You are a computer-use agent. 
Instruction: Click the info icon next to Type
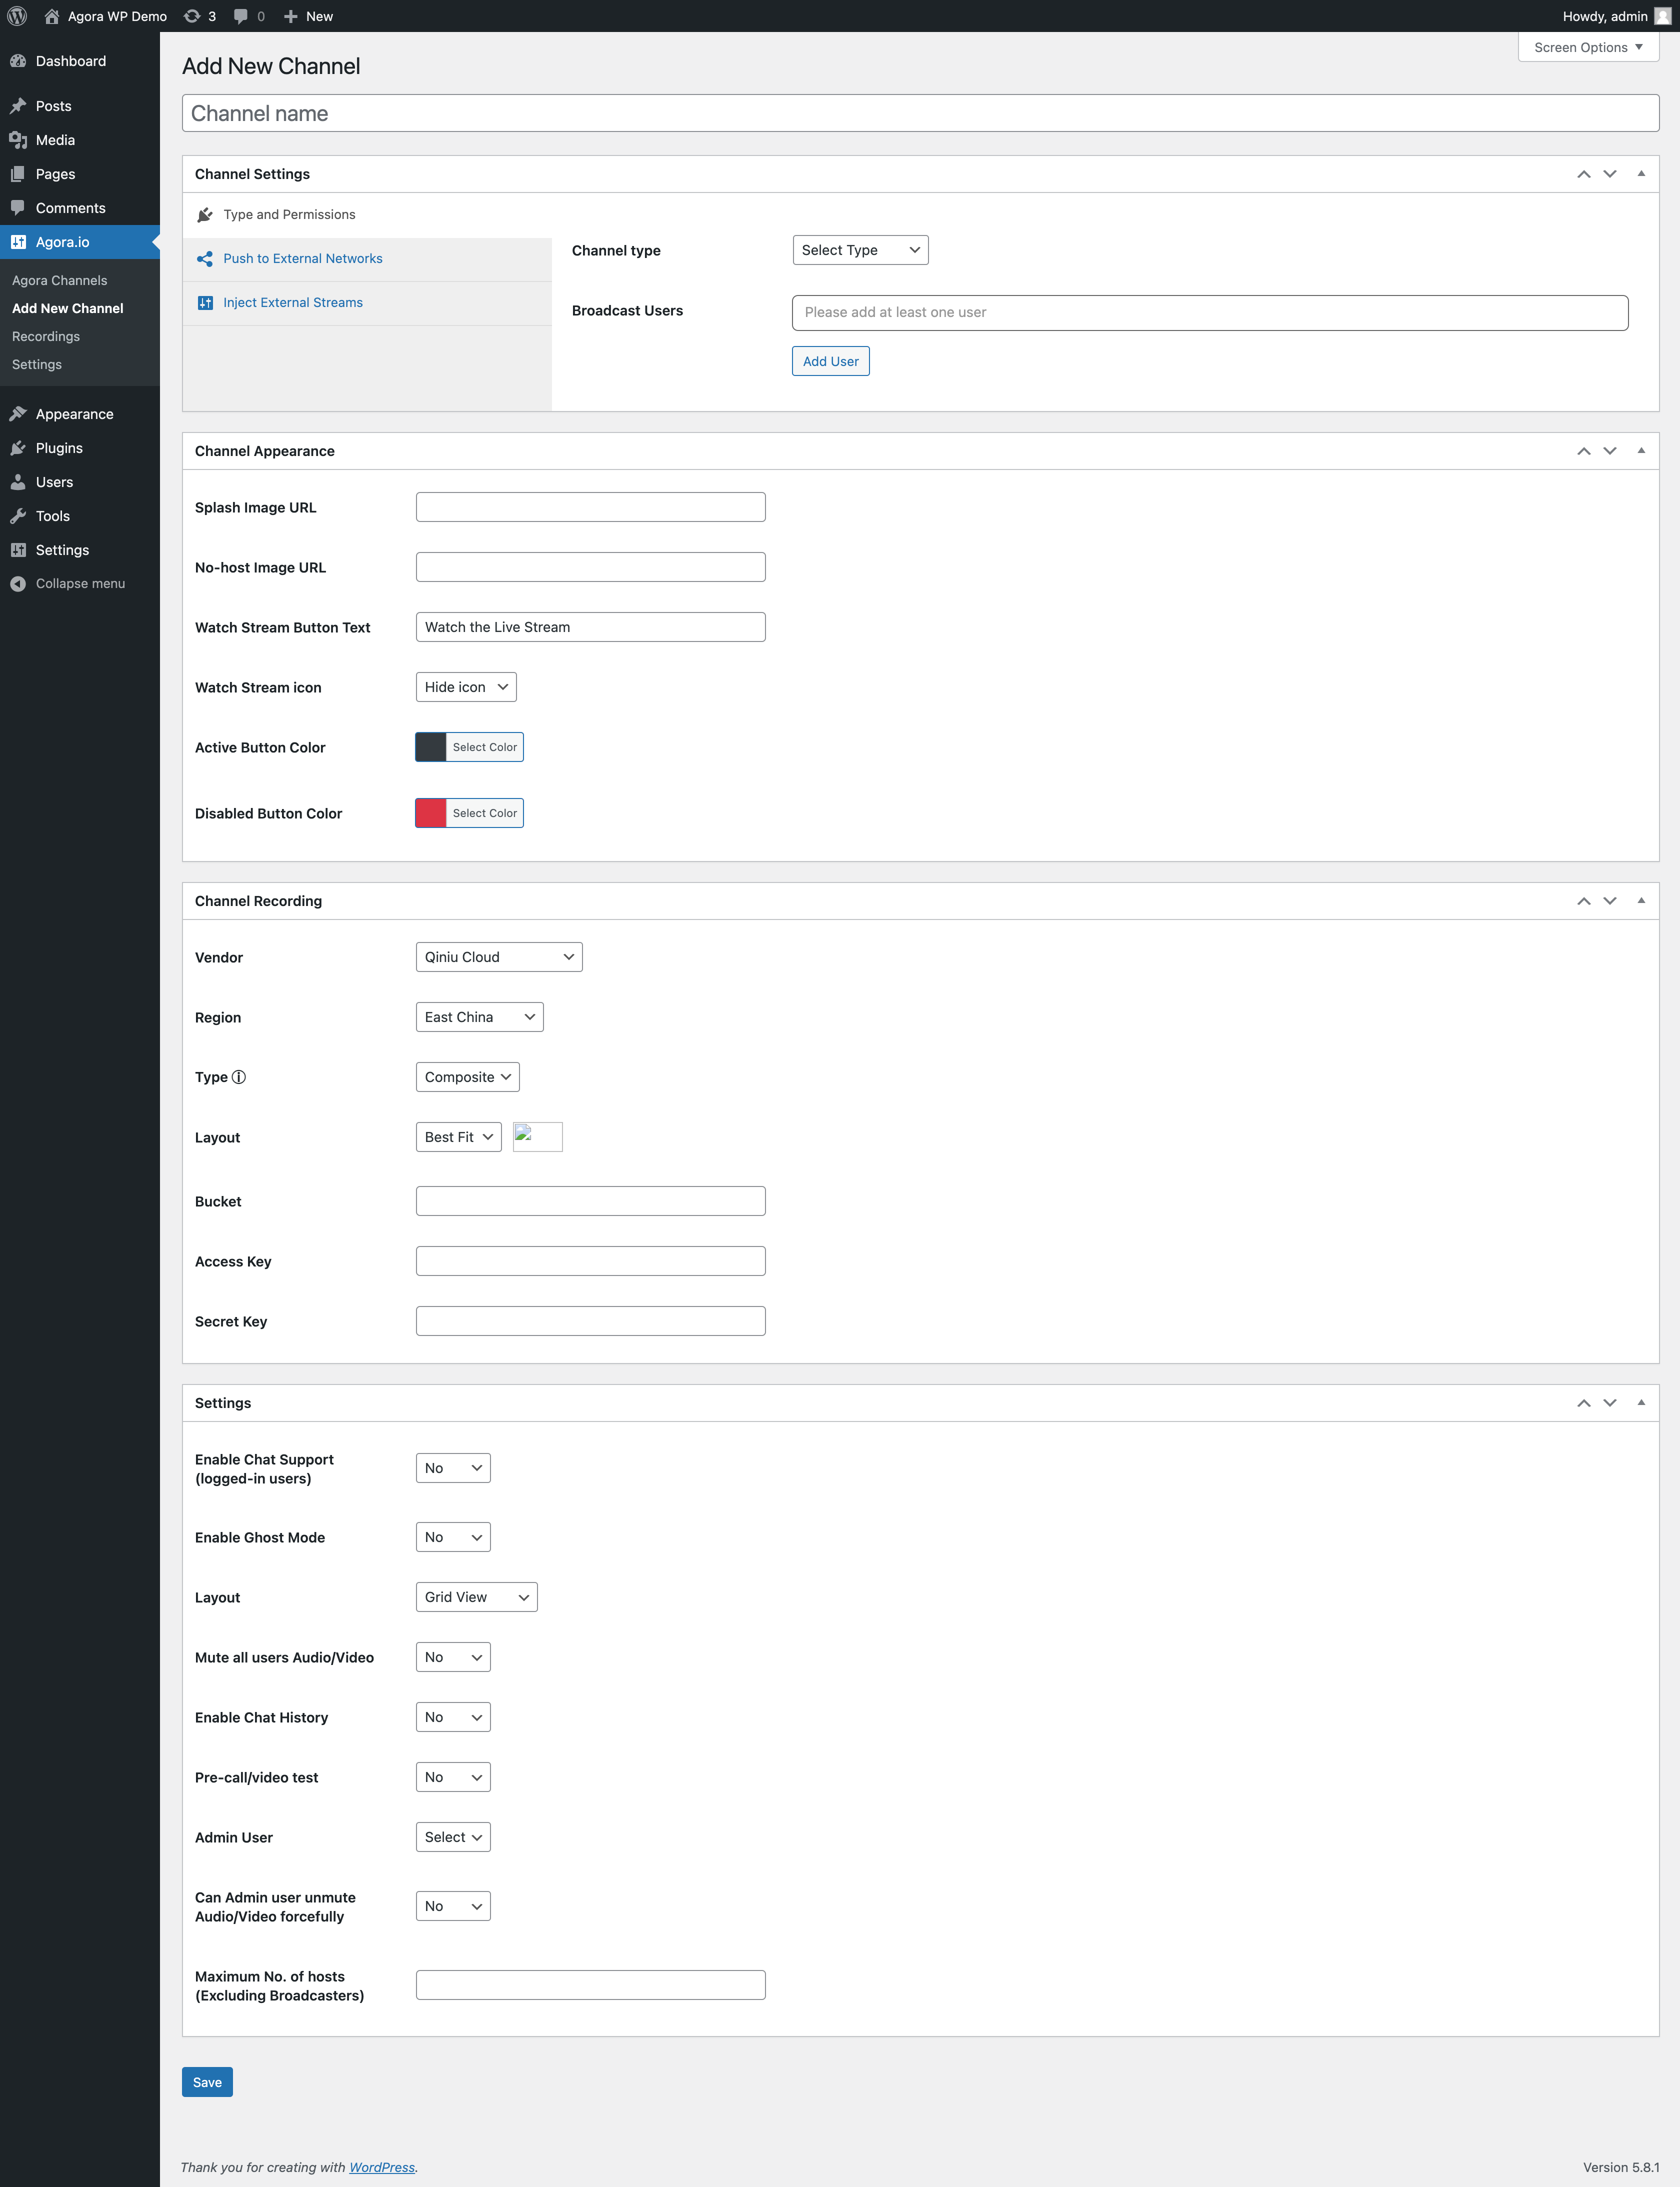239,1077
